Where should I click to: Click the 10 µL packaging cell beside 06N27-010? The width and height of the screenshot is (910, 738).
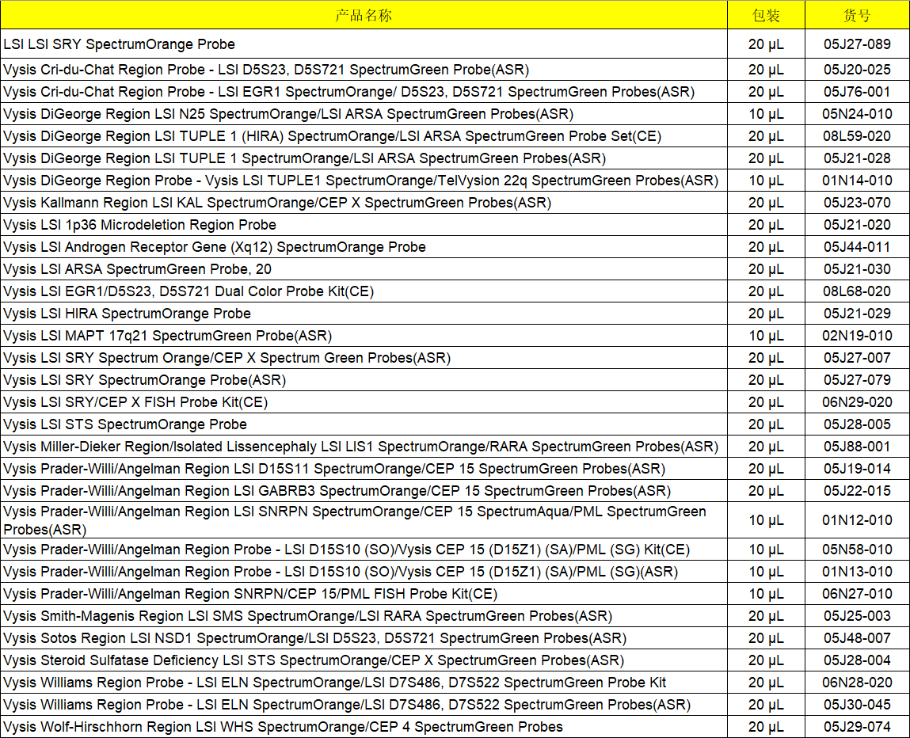point(766,594)
